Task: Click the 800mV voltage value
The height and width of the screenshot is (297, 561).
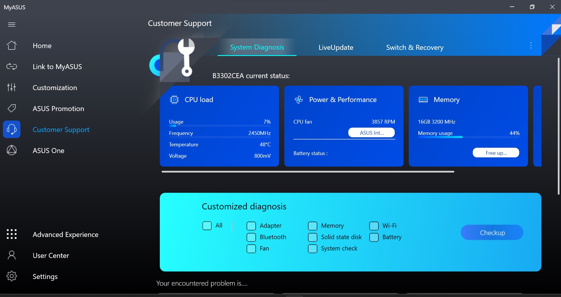Action: pos(262,156)
